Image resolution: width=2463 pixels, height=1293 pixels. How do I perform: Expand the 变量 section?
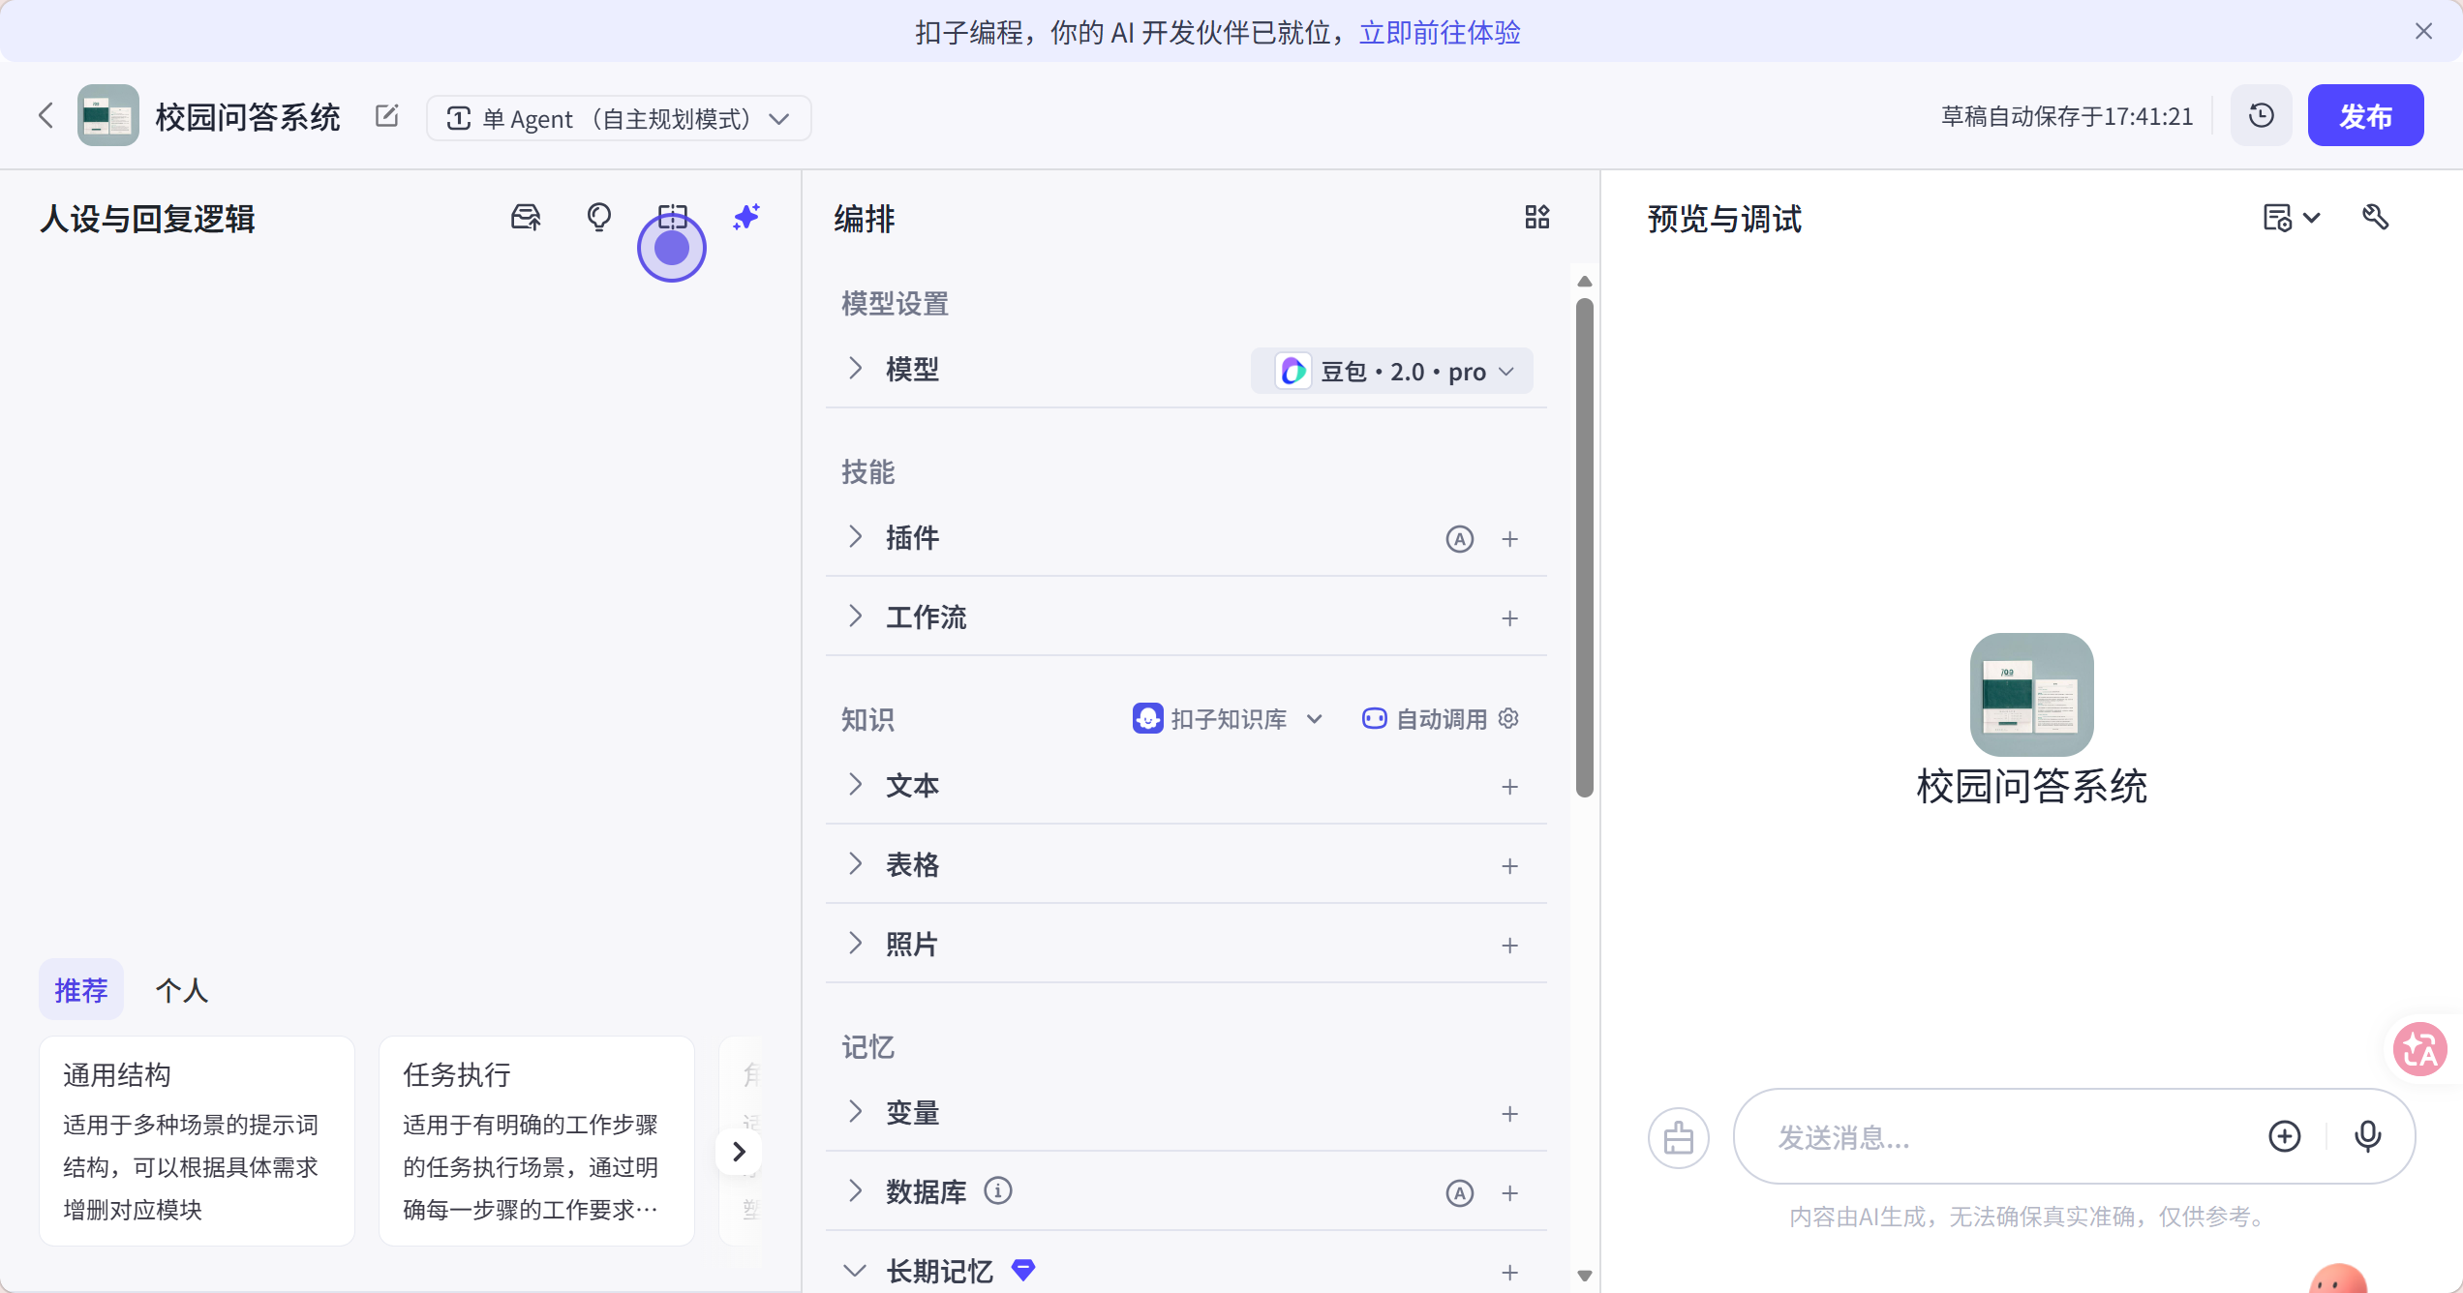(855, 1111)
